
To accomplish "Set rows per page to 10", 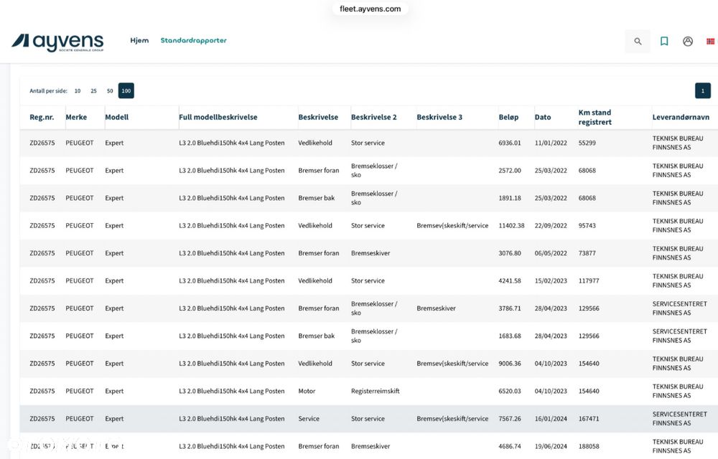I will coord(78,91).
